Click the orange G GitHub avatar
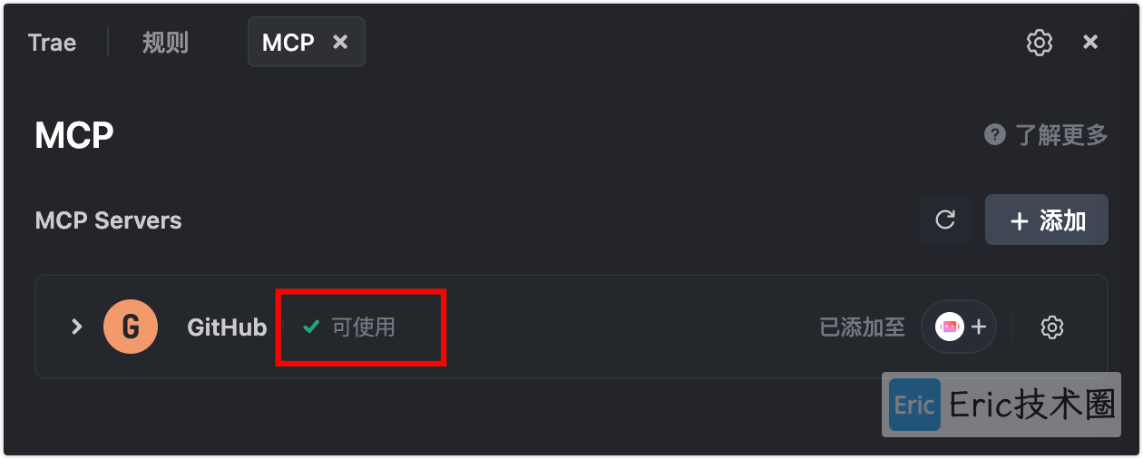The width and height of the screenshot is (1143, 459). pos(131,327)
